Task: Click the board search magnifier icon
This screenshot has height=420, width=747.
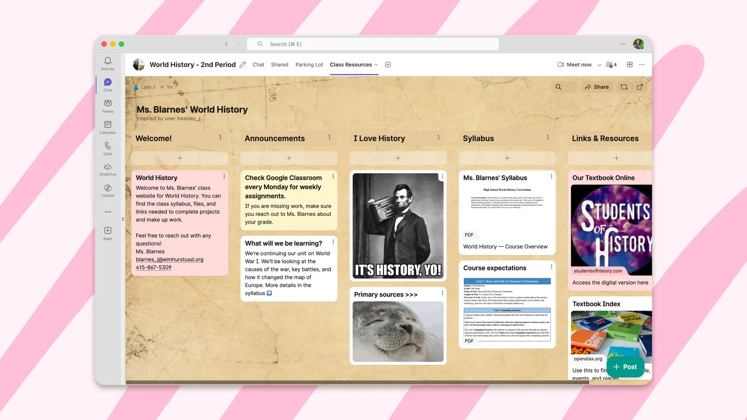Action: (558, 87)
